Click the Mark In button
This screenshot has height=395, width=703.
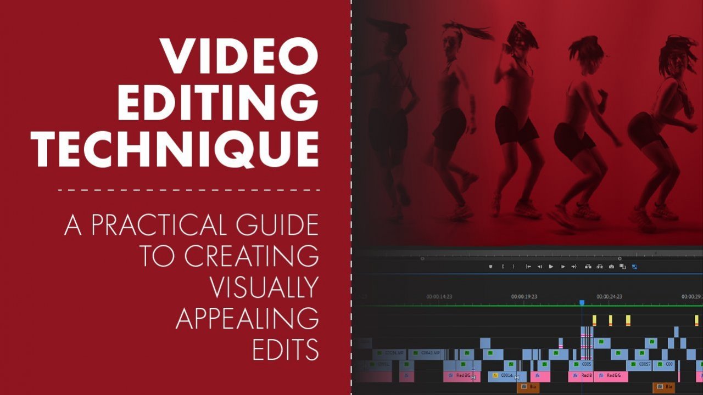click(503, 267)
